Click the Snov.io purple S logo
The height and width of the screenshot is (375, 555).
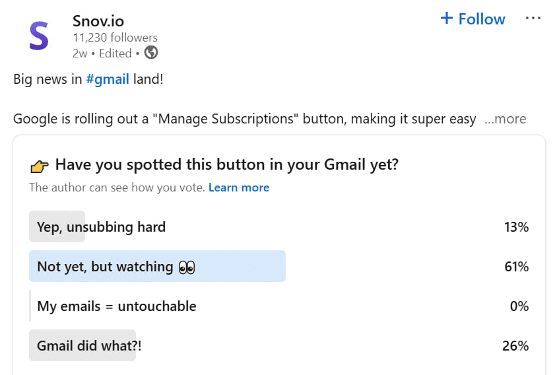coord(39,36)
